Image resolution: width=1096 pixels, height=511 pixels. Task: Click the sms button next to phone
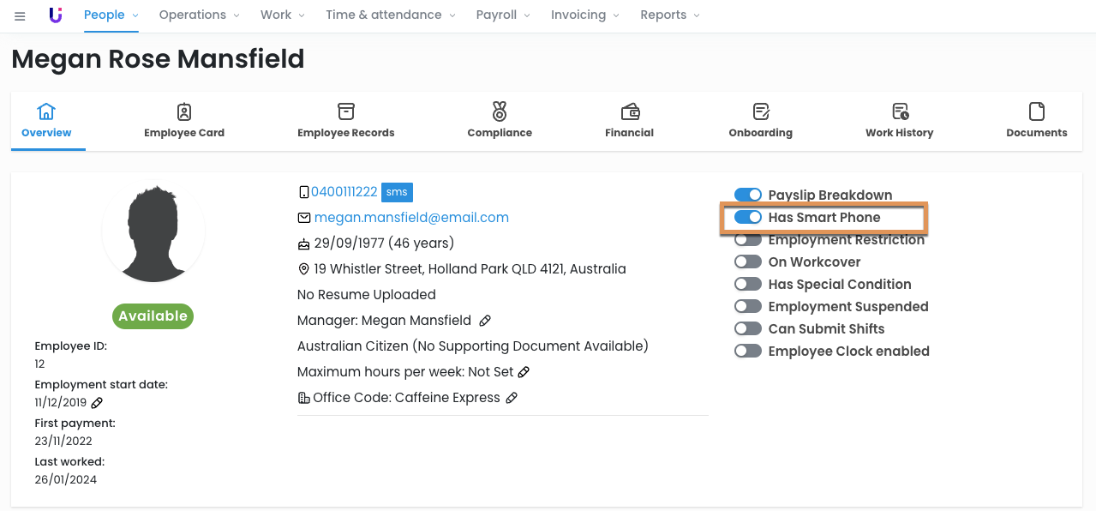click(x=397, y=192)
